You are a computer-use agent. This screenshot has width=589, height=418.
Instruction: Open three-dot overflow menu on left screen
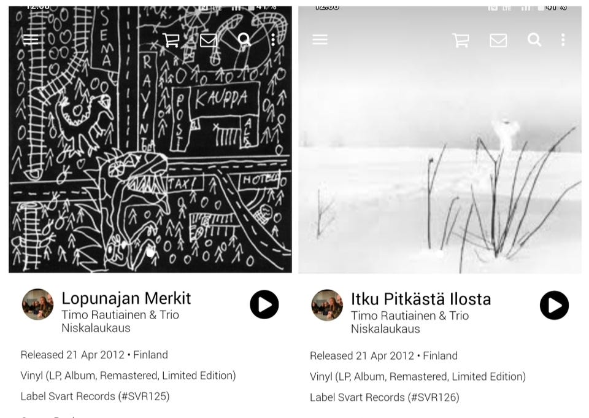coord(273,39)
